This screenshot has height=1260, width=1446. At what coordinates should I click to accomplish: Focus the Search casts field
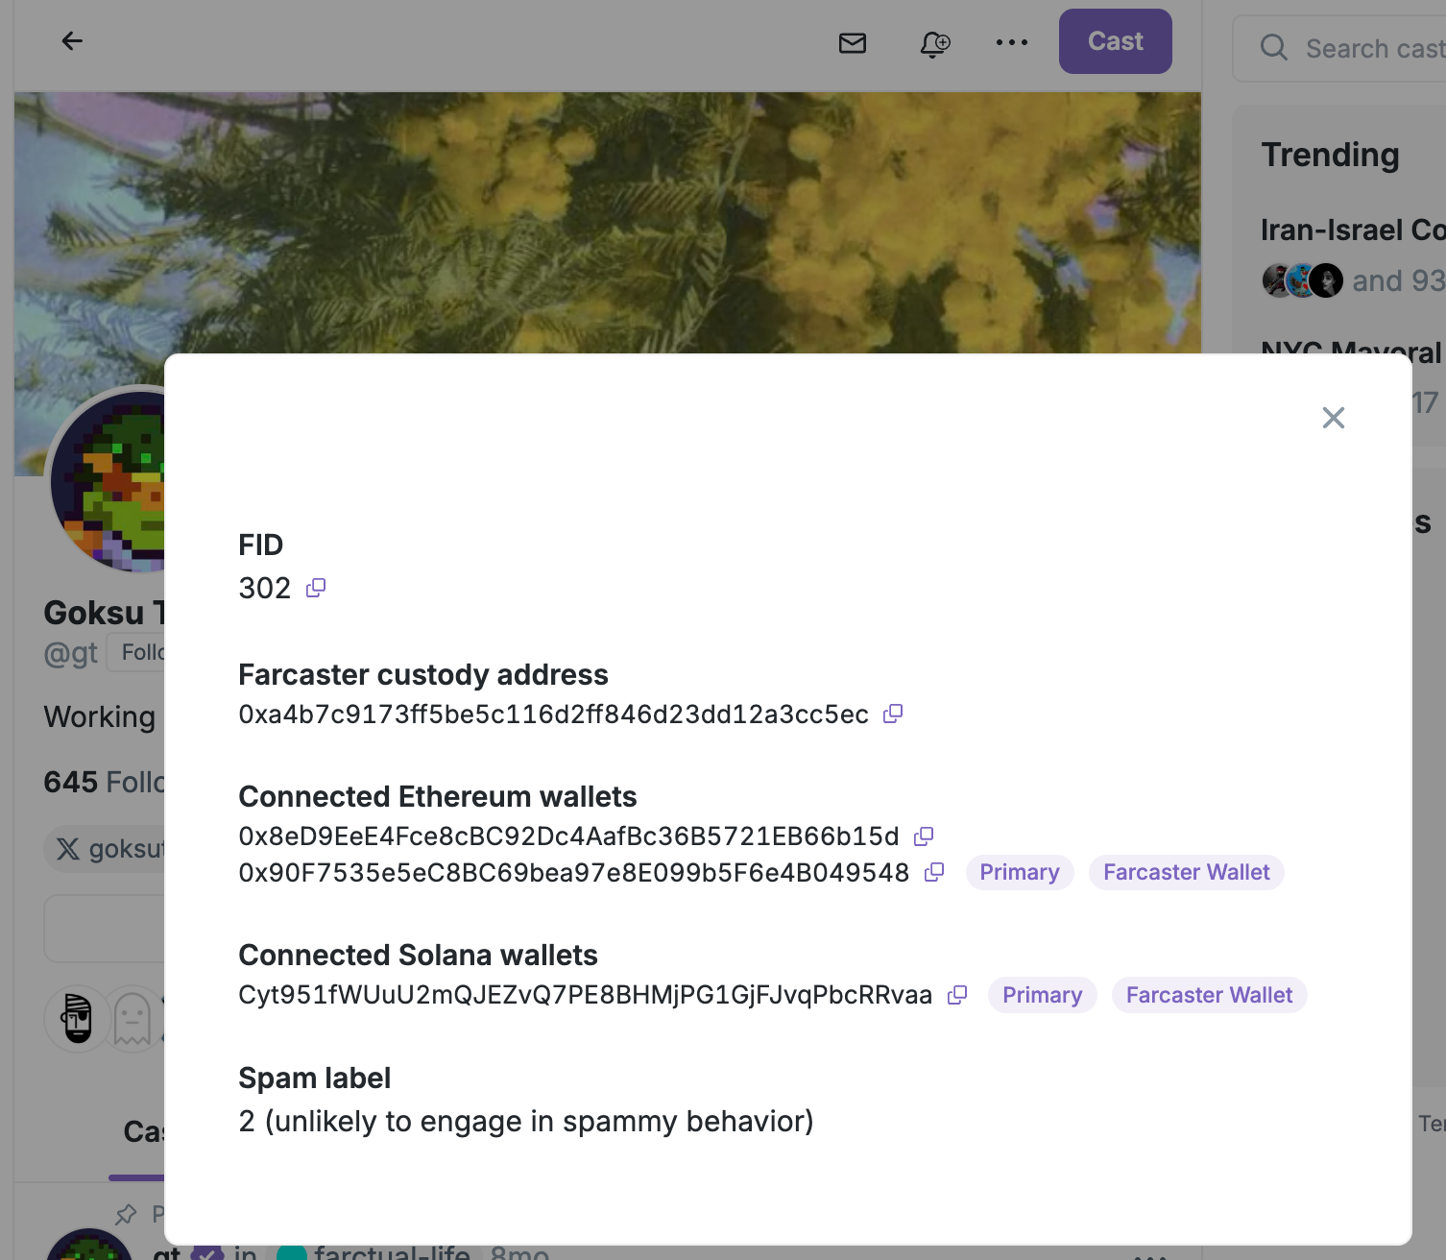coord(1339,48)
